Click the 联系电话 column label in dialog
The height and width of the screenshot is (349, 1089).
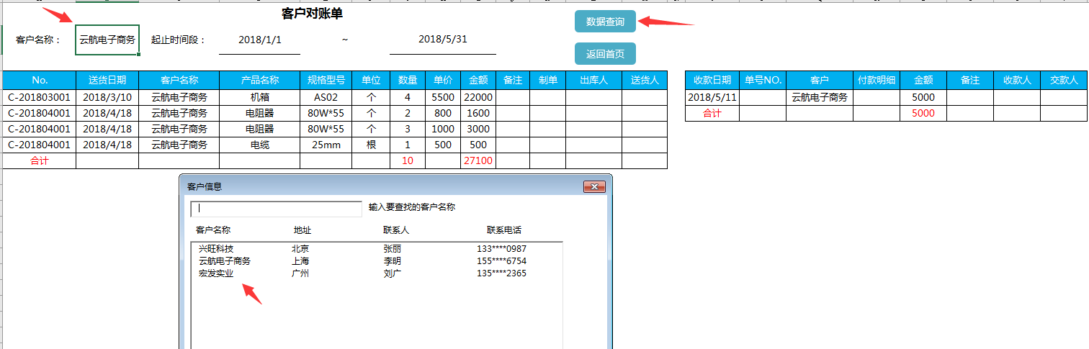click(x=504, y=230)
